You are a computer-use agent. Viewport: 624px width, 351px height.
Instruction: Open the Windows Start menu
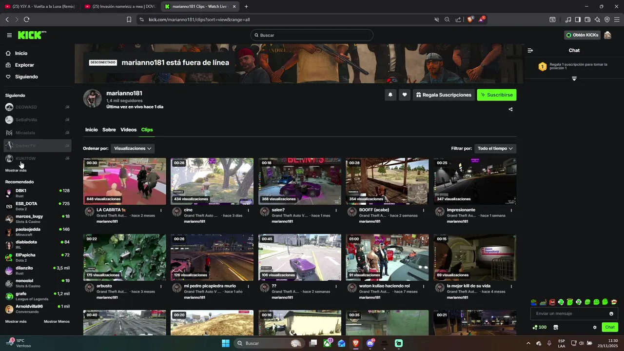(226, 343)
